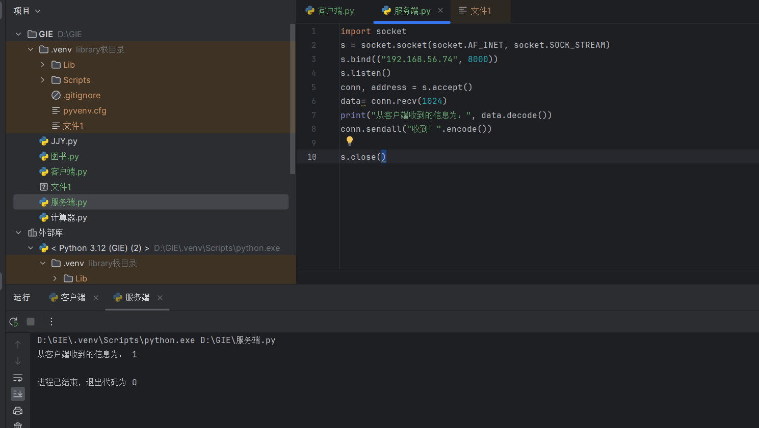Click the scroll down arrow in console

pyautogui.click(x=18, y=361)
